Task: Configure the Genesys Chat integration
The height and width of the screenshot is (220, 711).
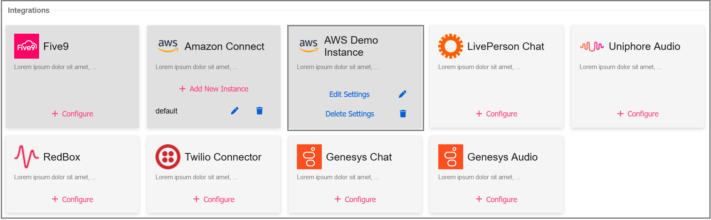Action: click(355, 199)
